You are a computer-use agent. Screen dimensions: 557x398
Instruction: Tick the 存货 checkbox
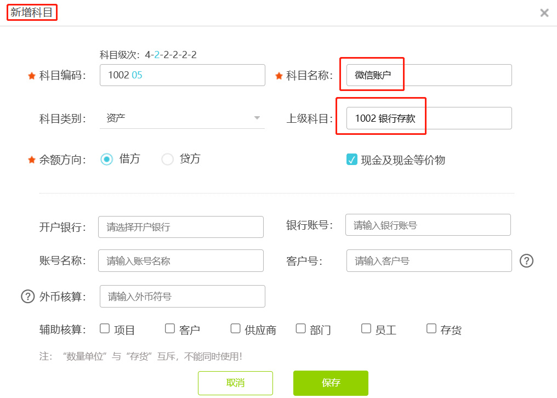[431, 328]
